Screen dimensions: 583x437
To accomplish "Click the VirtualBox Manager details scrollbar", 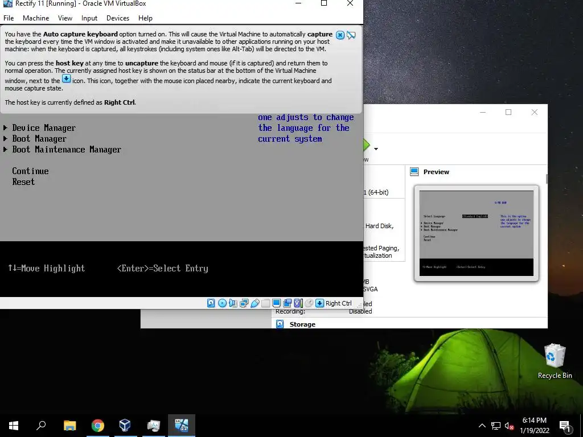I will pos(547,178).
